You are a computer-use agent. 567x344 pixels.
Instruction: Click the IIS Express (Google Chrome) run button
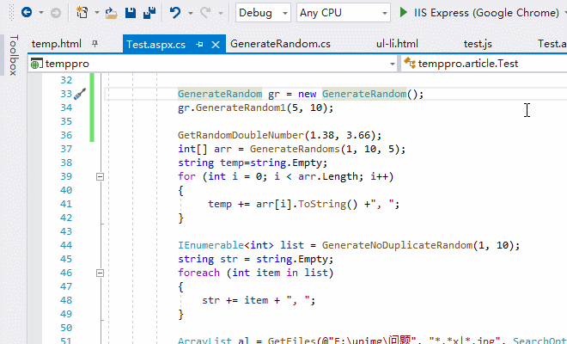(486, 13)
